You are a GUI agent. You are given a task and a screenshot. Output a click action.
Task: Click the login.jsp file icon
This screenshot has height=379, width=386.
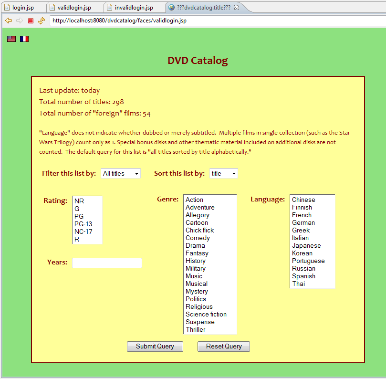point(7,7)
